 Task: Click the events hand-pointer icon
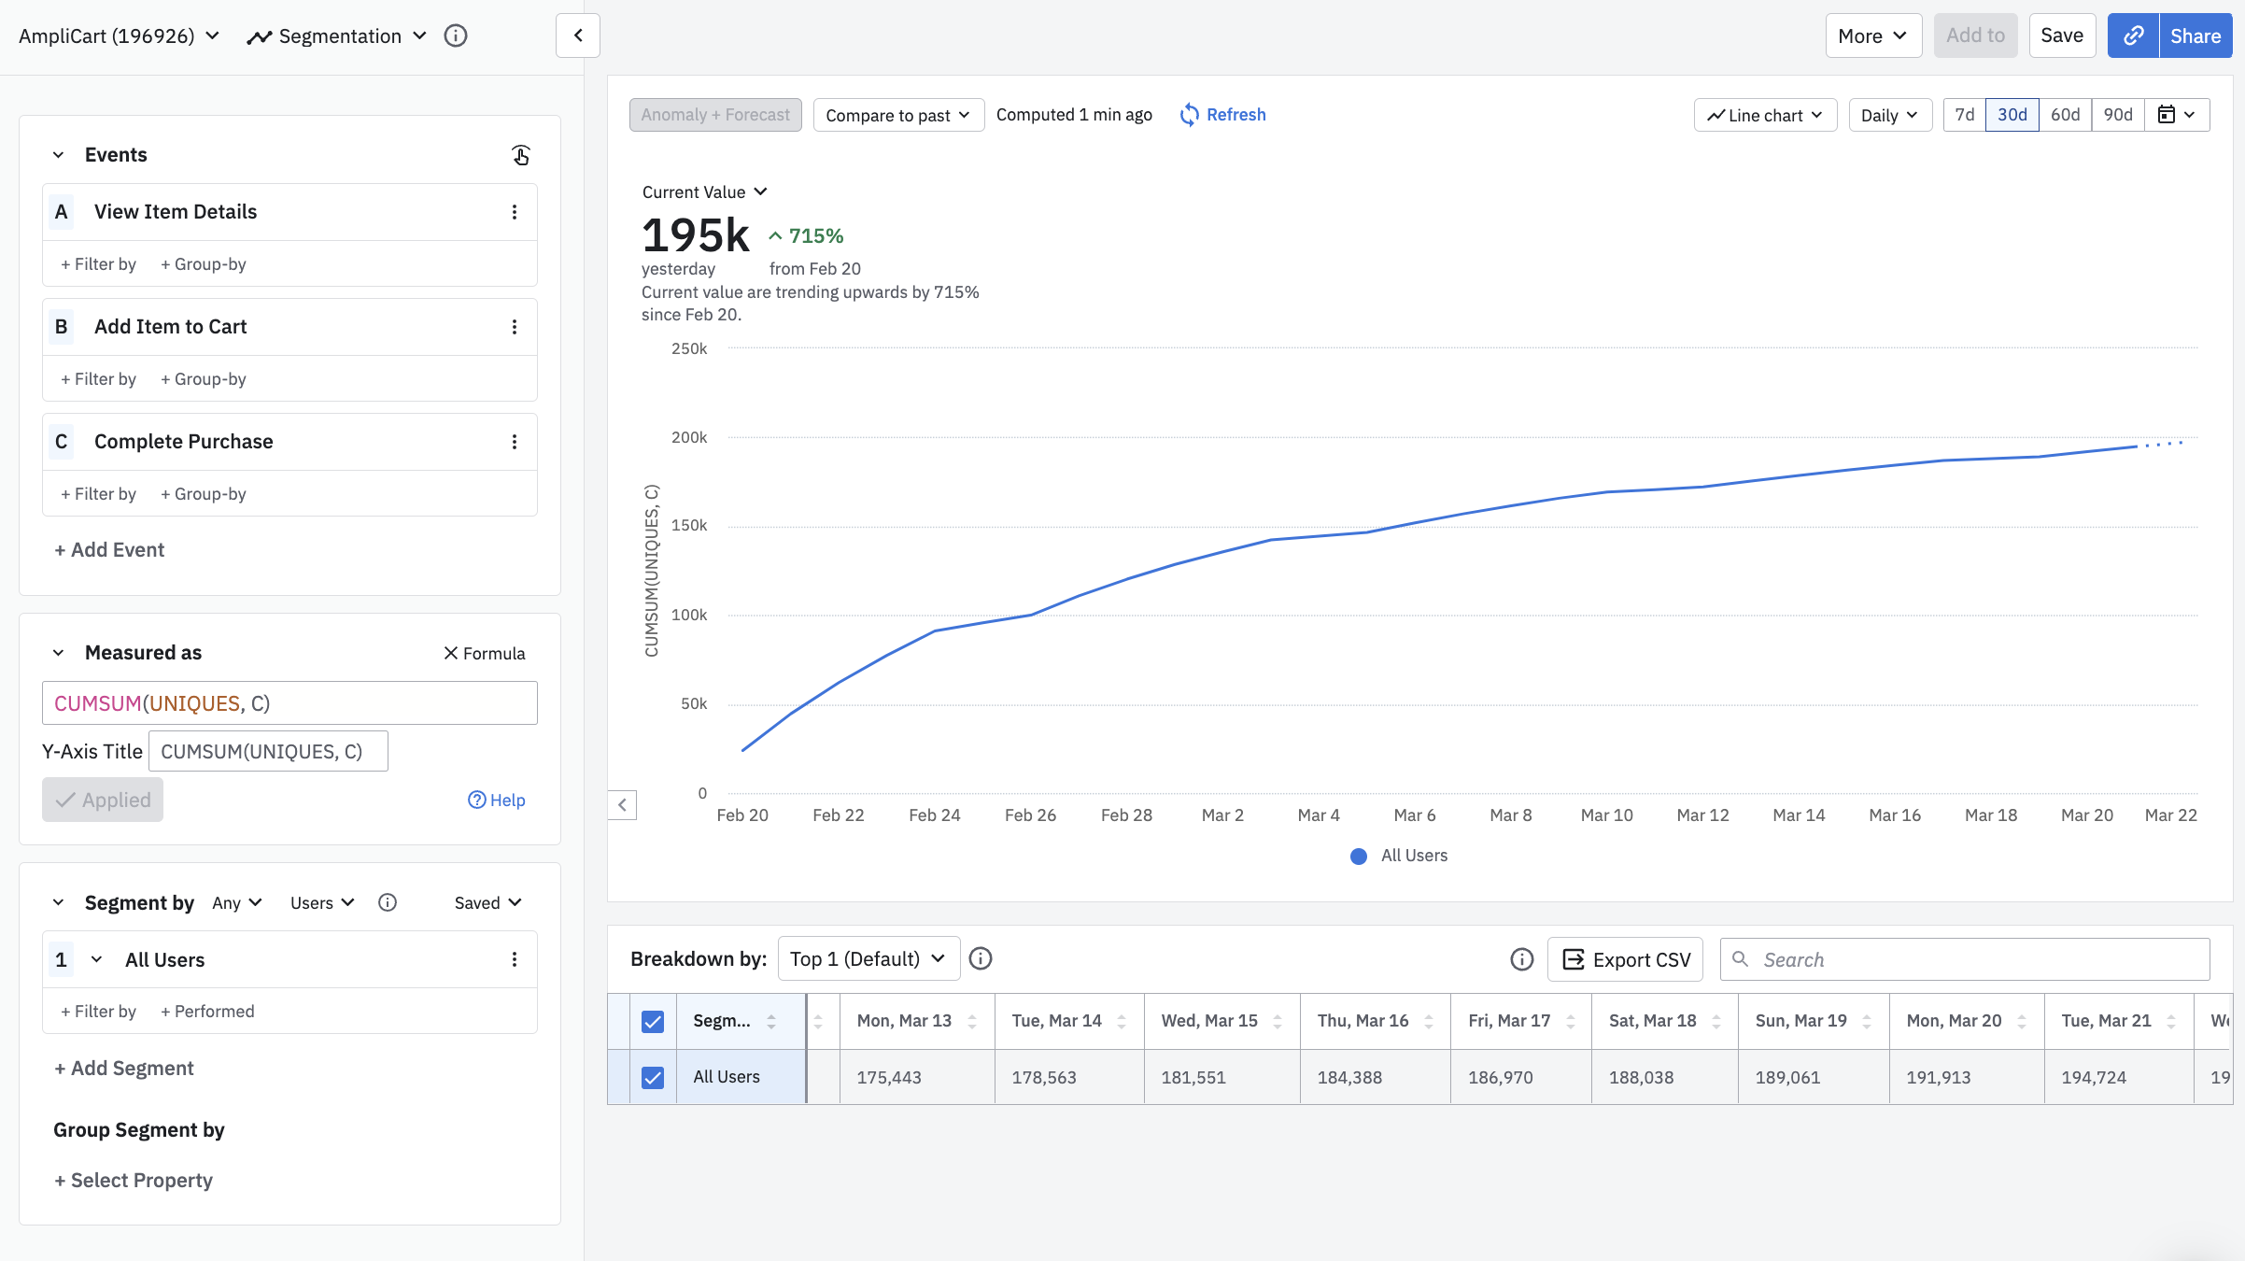point(521,155)
